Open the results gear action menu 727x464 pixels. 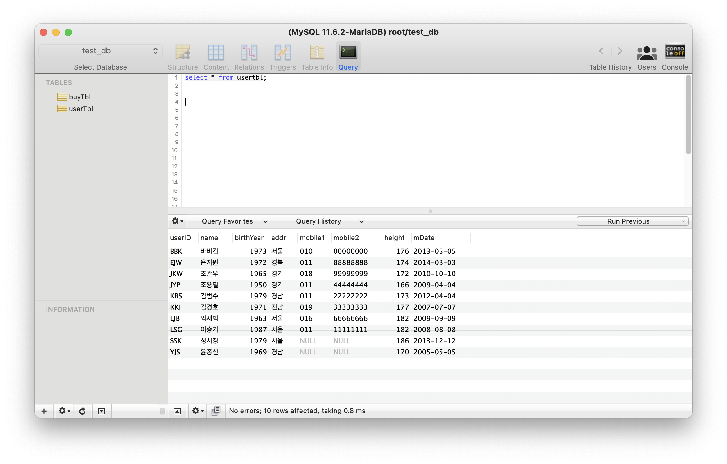[197, 411]
